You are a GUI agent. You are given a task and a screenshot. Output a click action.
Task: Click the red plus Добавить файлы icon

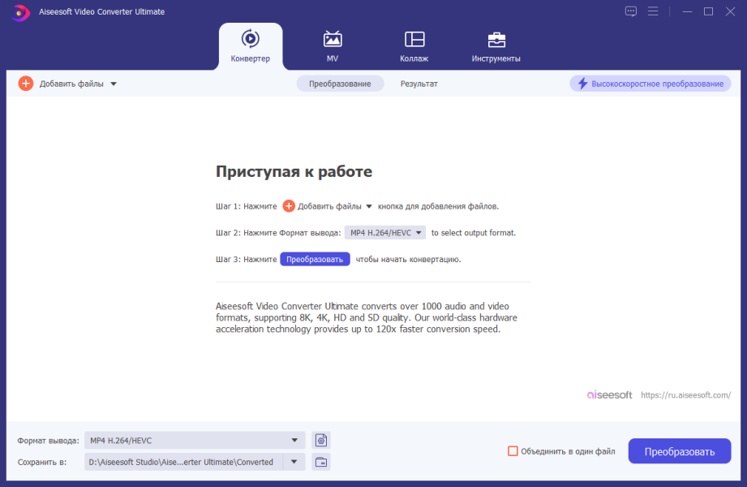coord(26,84)
